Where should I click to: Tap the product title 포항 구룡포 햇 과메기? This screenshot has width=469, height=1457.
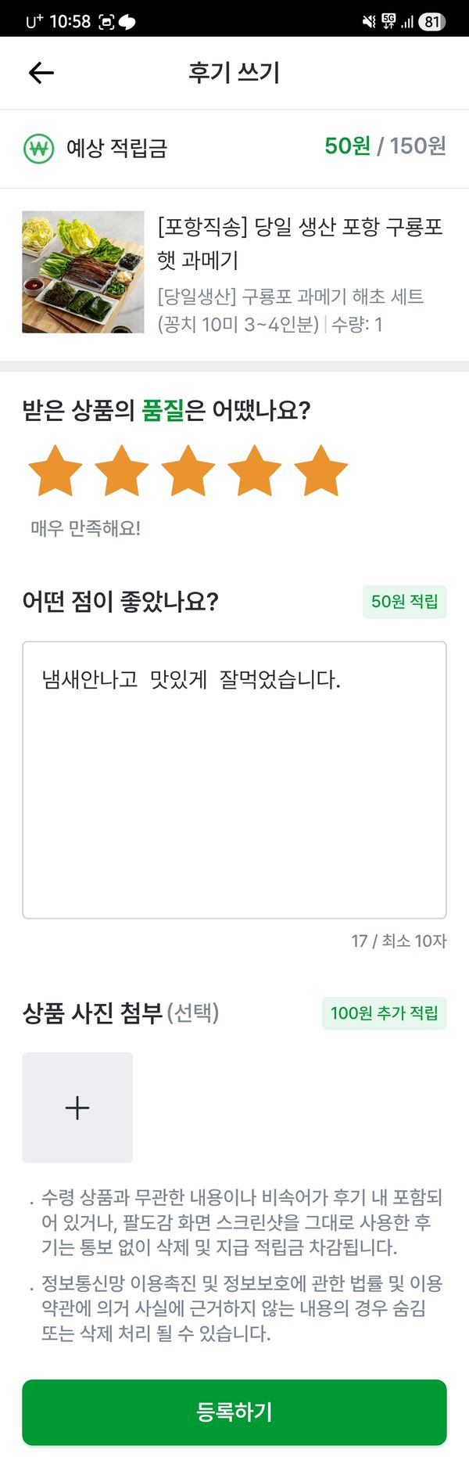pyautogui.click(x=300, y=243)
